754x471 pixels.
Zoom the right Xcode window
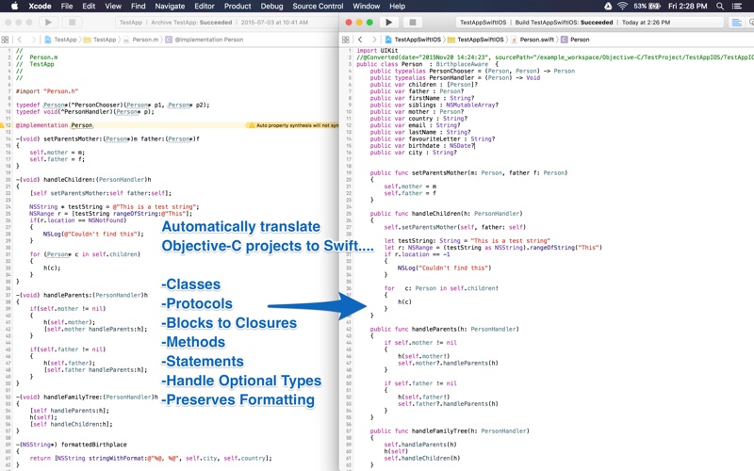pos(369,22)
